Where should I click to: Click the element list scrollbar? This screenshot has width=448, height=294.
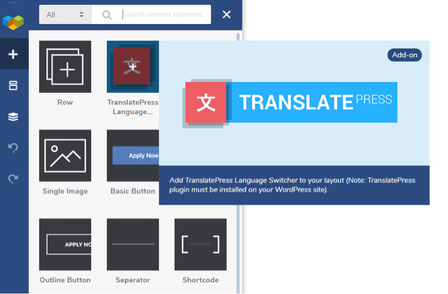(x=238, y=162)
